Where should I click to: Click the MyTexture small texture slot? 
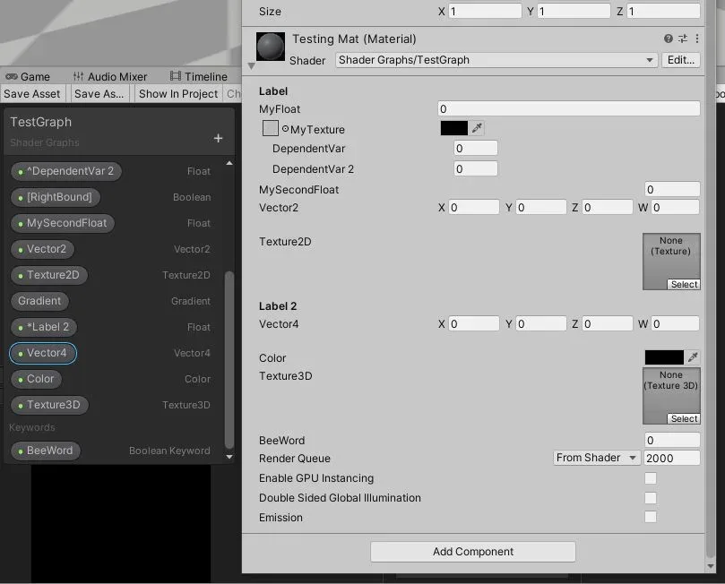[x=270, y=128]
